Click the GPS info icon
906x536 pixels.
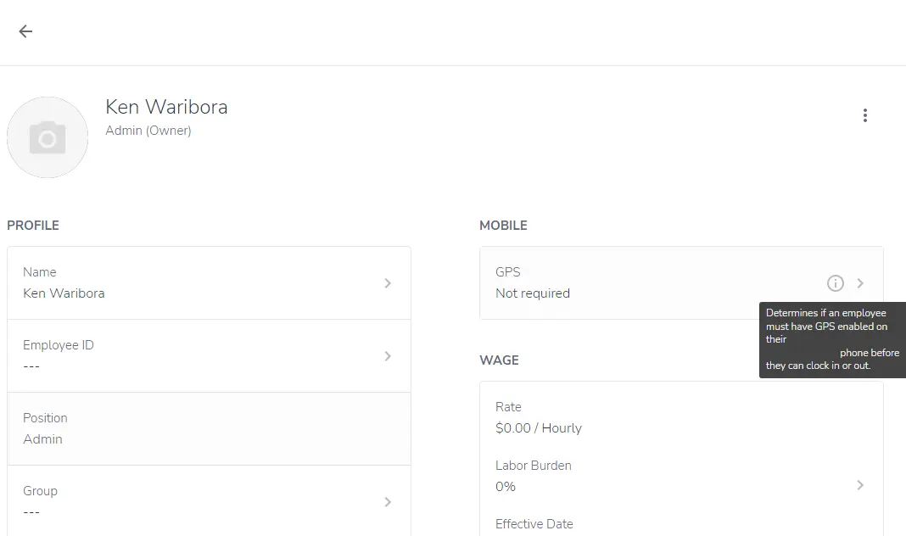[x=836, y=282]
